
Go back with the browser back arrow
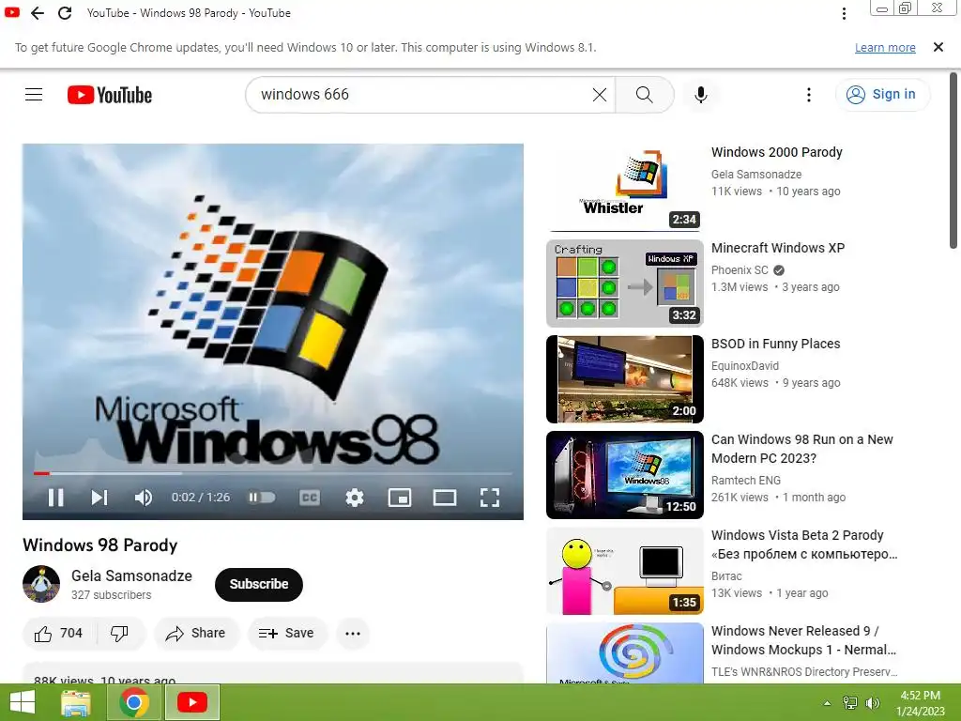[x=38, y=13]
